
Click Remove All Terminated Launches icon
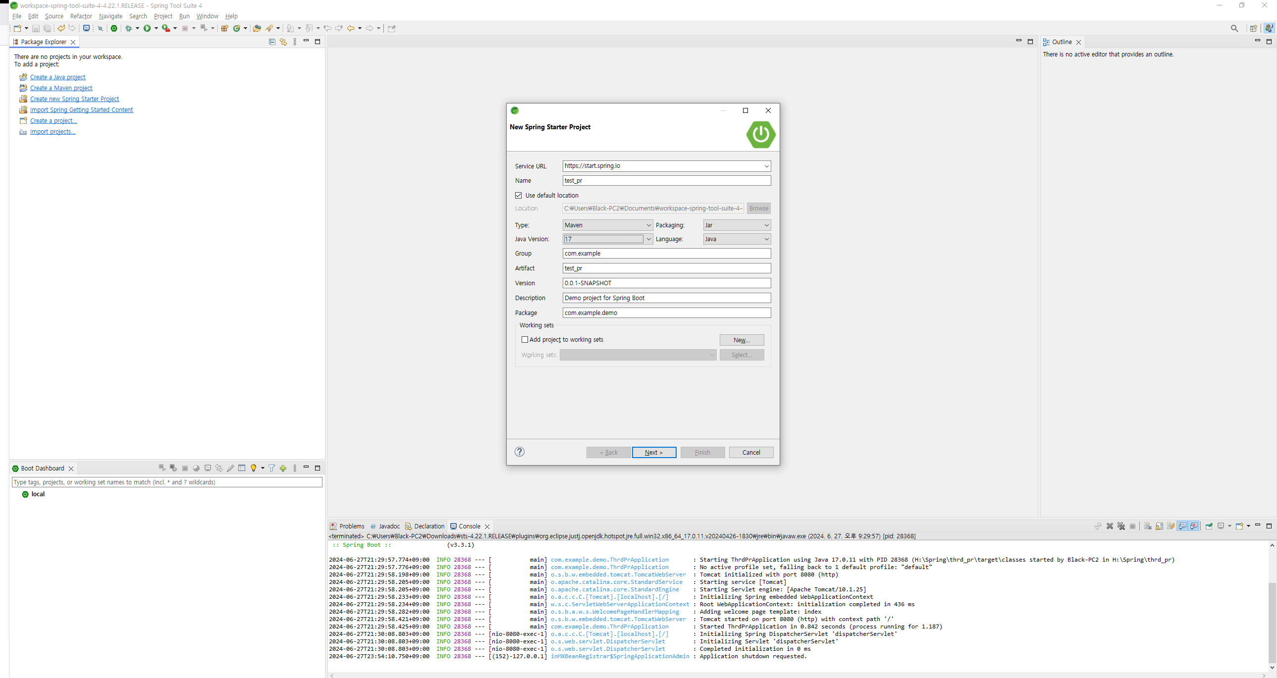pyautogui.click(x=1121, y=526)
